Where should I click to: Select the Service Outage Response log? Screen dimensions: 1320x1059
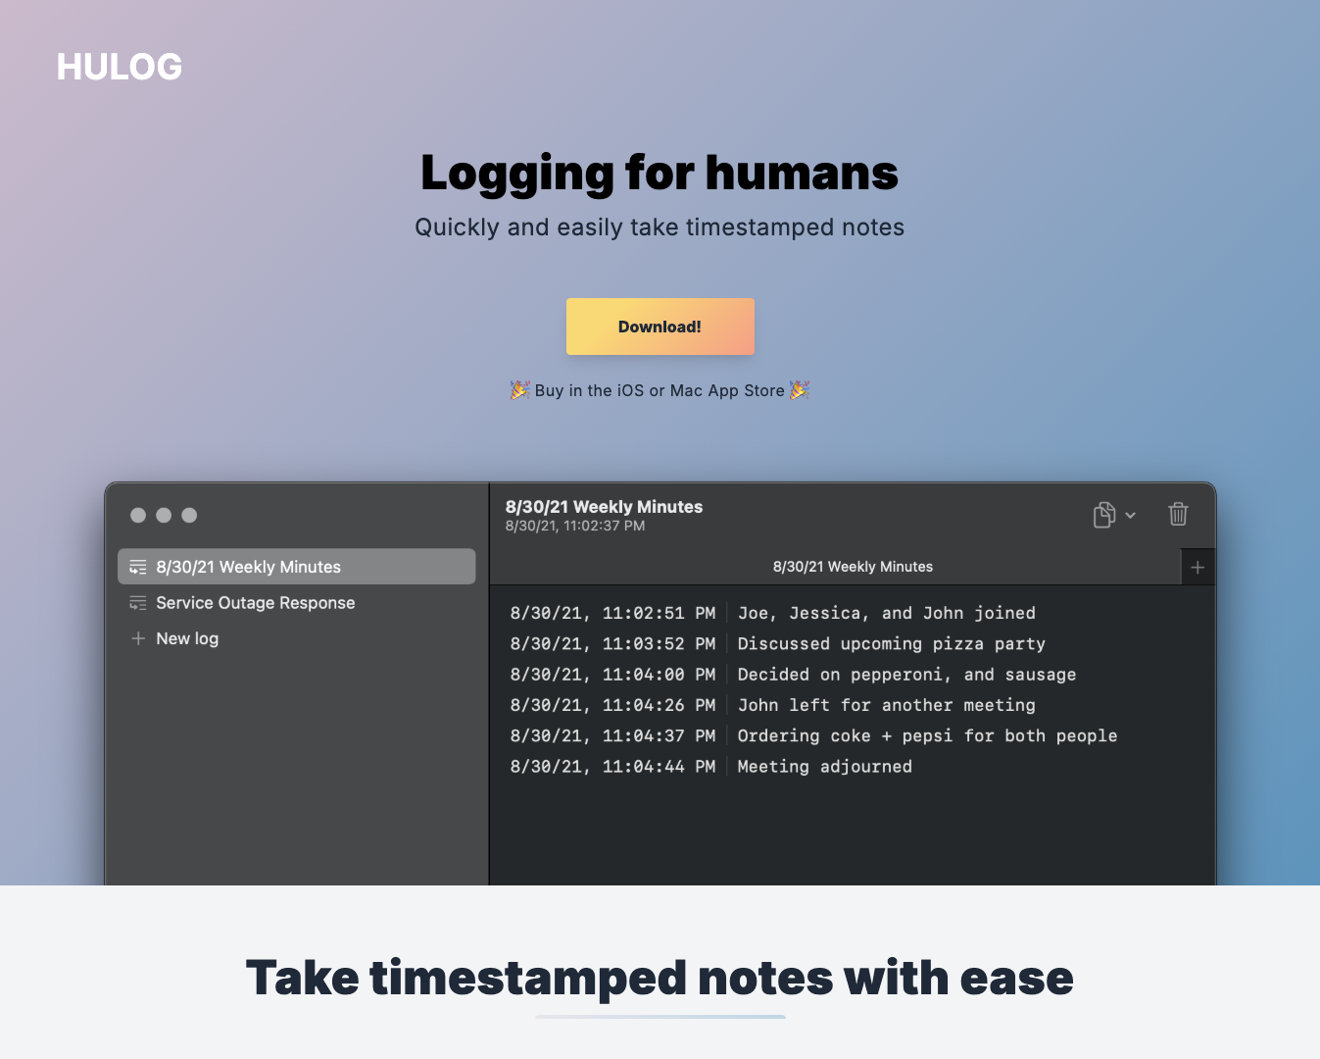coord(255,603)
